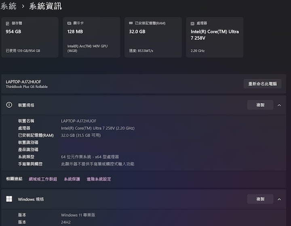This screenshot has width=291, height=226.
Task: Click the 相關連結 label
Action: pyautogui.click(x=14, y=179)
